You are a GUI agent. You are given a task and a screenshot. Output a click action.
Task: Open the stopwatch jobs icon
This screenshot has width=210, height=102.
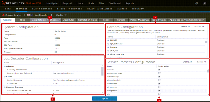point(197,3)
